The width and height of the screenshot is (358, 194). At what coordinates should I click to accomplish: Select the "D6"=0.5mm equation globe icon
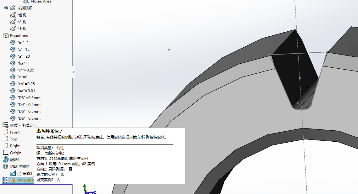[x=13, y=118]
